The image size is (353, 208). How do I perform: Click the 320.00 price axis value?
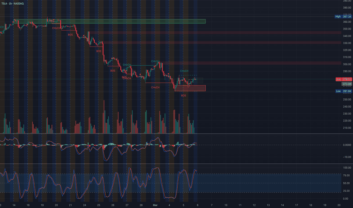point(347,50)
